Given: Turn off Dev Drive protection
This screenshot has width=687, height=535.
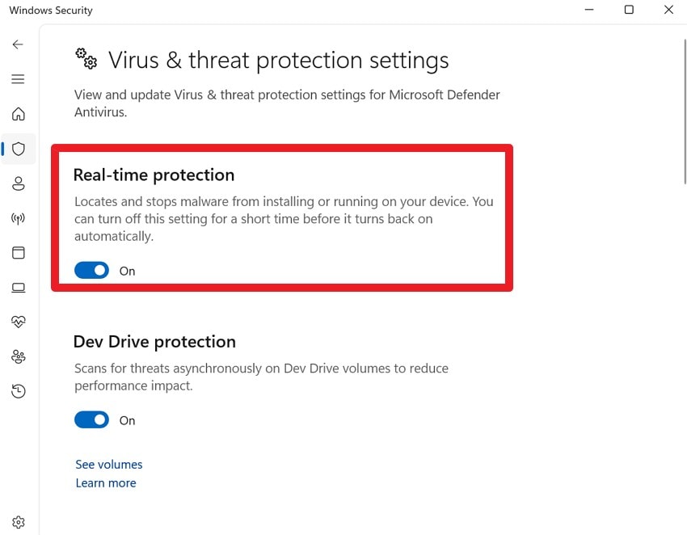Looking at the screenshot, I should point(91,419).
